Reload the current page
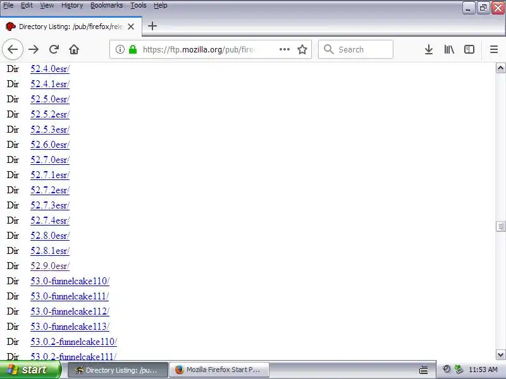506x379 pixels. (x=54, y=49)
